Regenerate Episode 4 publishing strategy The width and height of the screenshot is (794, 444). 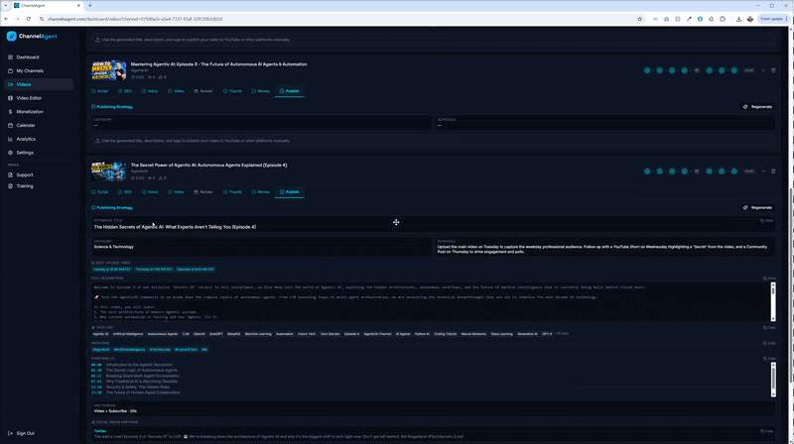[757, 207]
